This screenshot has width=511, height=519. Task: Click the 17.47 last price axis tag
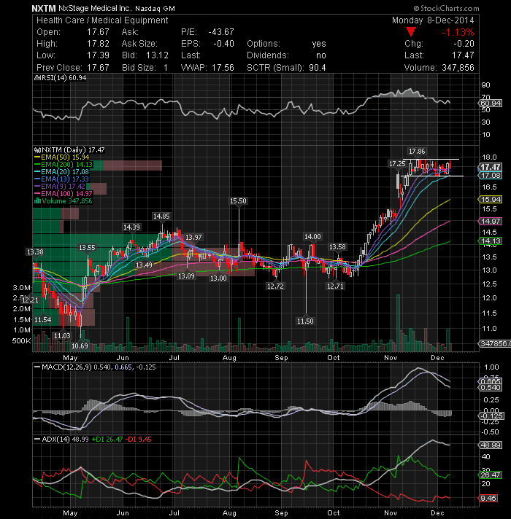point(491,167)
